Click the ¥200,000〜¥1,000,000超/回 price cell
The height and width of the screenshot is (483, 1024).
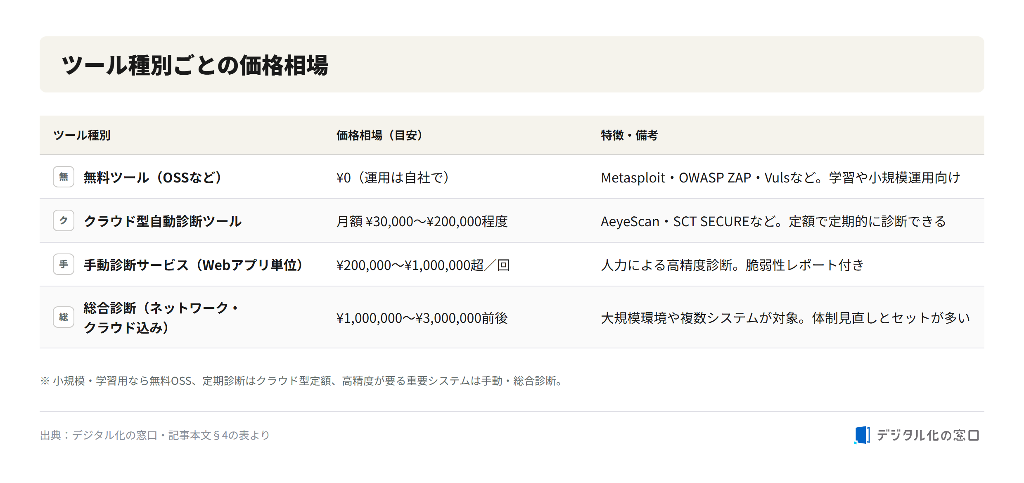coord(423,265)
